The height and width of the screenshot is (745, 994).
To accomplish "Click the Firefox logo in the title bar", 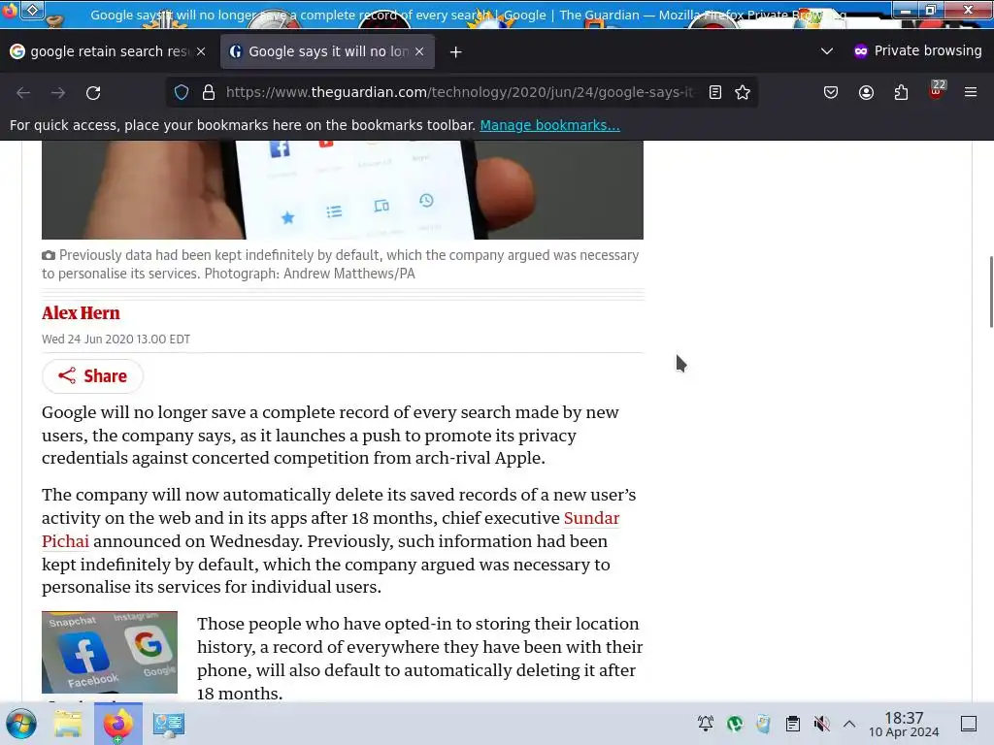I will (9, 10).
